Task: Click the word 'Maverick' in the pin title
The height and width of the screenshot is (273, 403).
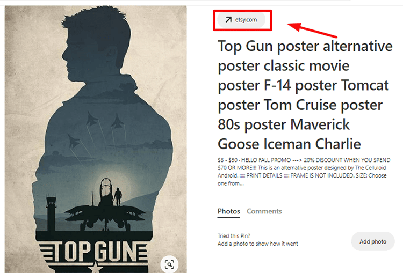Action: click(x=320, y=124)
